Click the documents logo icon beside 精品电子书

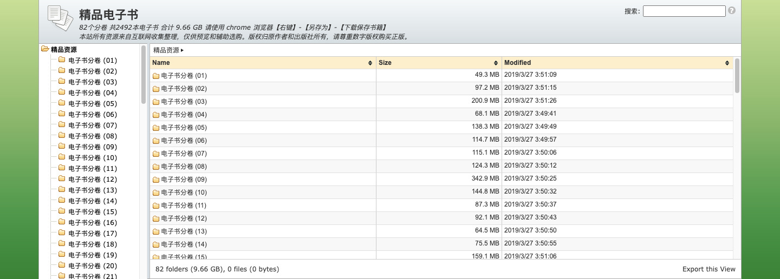tap(60, 18)
